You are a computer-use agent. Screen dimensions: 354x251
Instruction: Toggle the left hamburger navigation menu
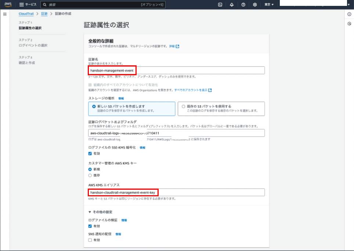pyautogui.click(x=5, y=14)
